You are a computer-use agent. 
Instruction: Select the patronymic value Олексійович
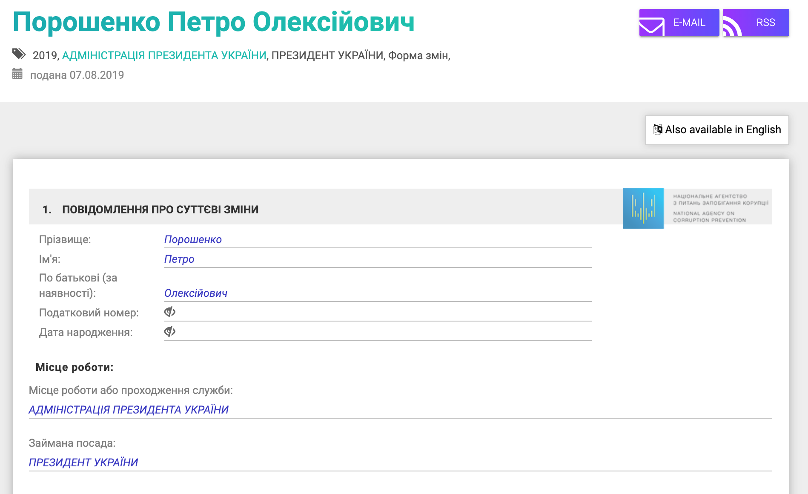196,293
